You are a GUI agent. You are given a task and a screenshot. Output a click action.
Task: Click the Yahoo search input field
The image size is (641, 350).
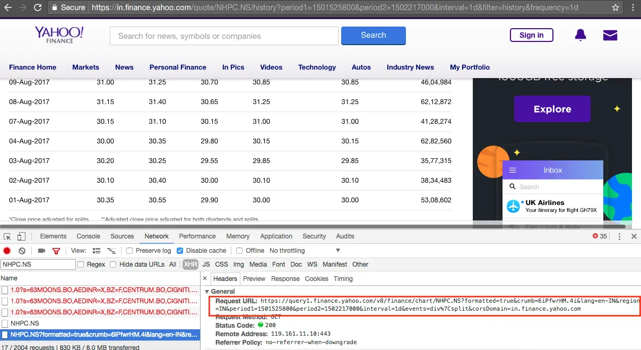(224, 36)
